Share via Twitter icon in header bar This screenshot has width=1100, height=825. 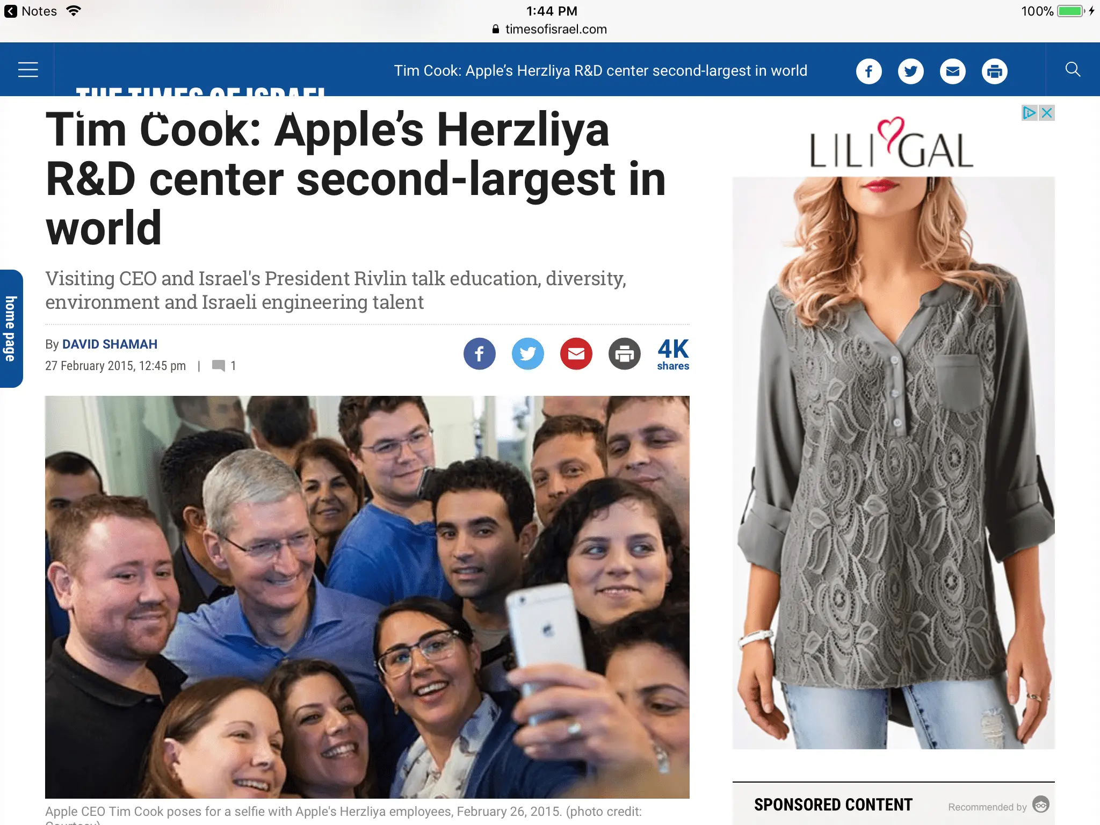(x=910, y=71)
